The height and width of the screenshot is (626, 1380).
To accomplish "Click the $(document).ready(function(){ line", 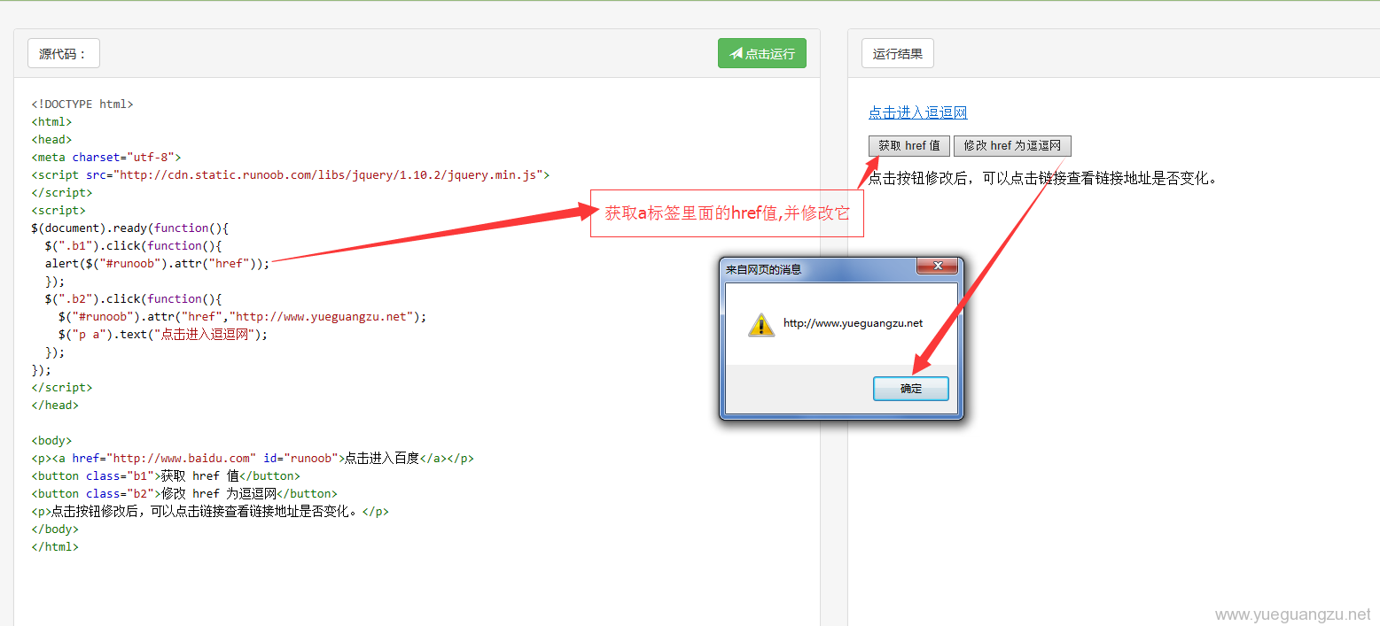I will (130, 228).
